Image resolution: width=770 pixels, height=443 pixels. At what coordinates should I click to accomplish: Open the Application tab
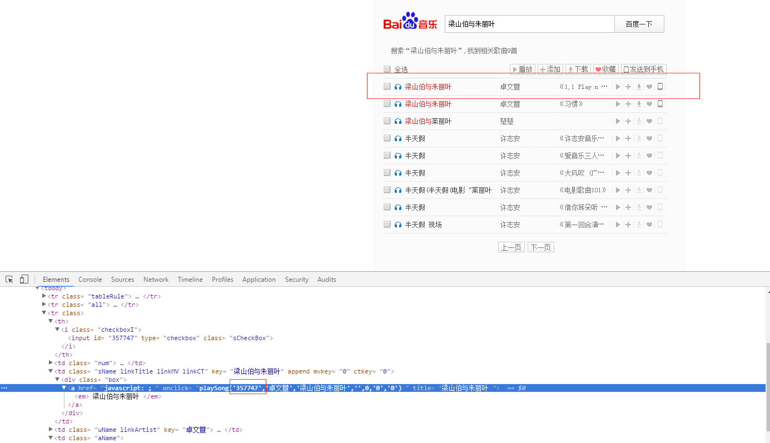259,280
